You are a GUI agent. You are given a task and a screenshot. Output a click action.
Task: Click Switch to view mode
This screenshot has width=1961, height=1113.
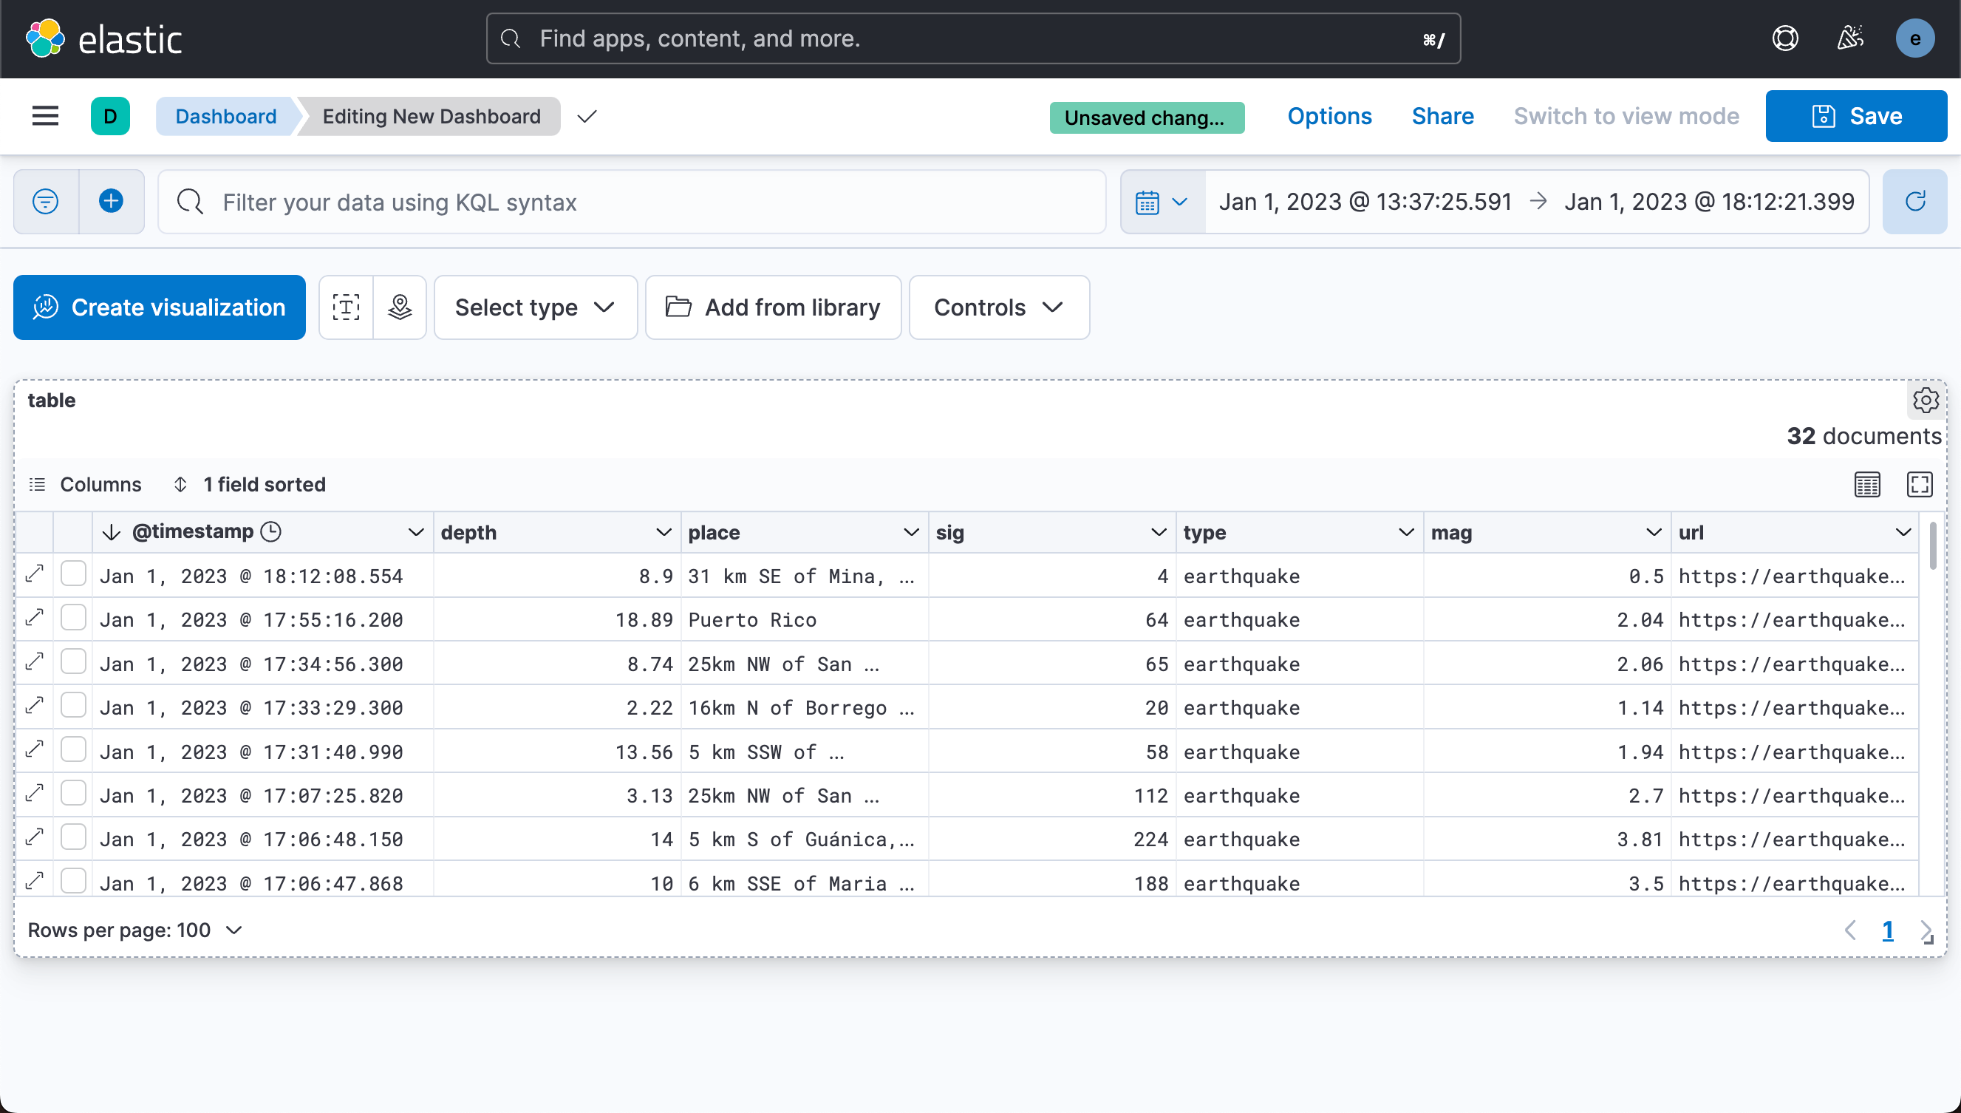click(x=1626, y=116)
